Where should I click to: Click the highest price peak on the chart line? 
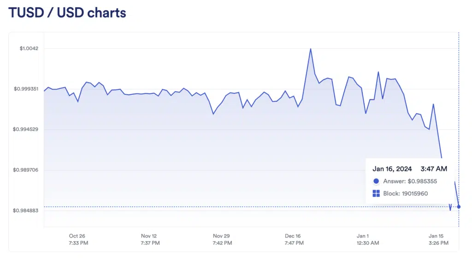tap(311, 49)
